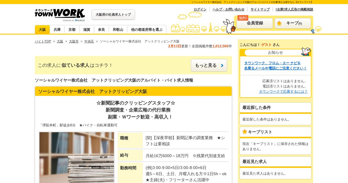Image resolution: width=348 pixels, height=183 pixels.
Task: Click the お知らせ panel title
Action: (x=275, y=53)
